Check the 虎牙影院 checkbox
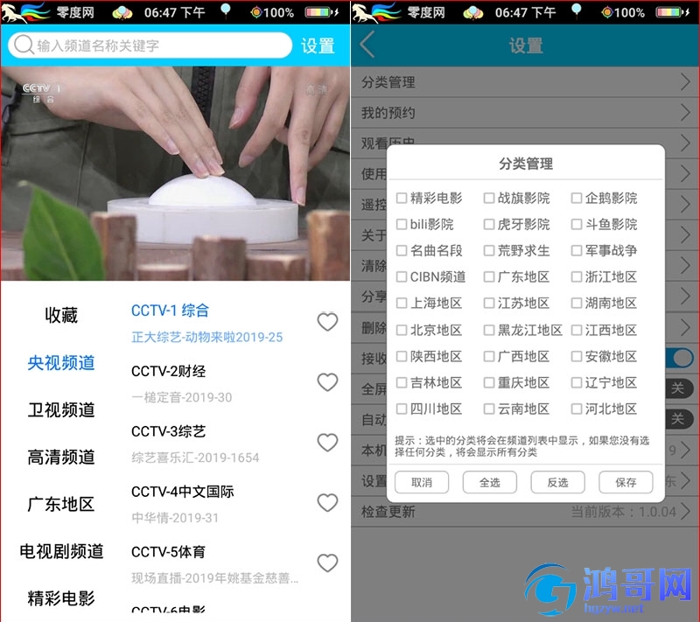The width and height of the screenshot is (700, 622). pyautogui.click(x=489, y=224)
